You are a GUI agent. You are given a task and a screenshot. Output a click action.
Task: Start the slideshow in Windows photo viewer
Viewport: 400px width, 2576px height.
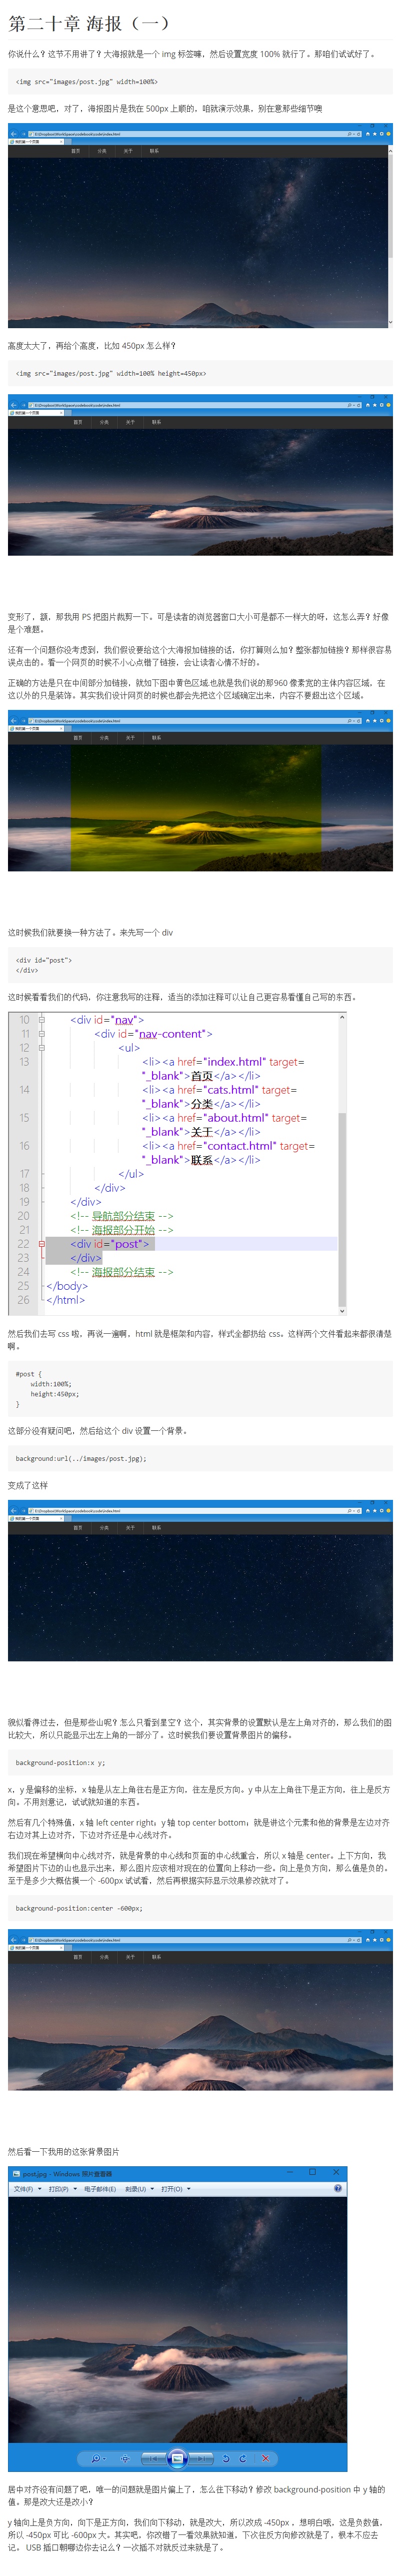point(177,2458)
